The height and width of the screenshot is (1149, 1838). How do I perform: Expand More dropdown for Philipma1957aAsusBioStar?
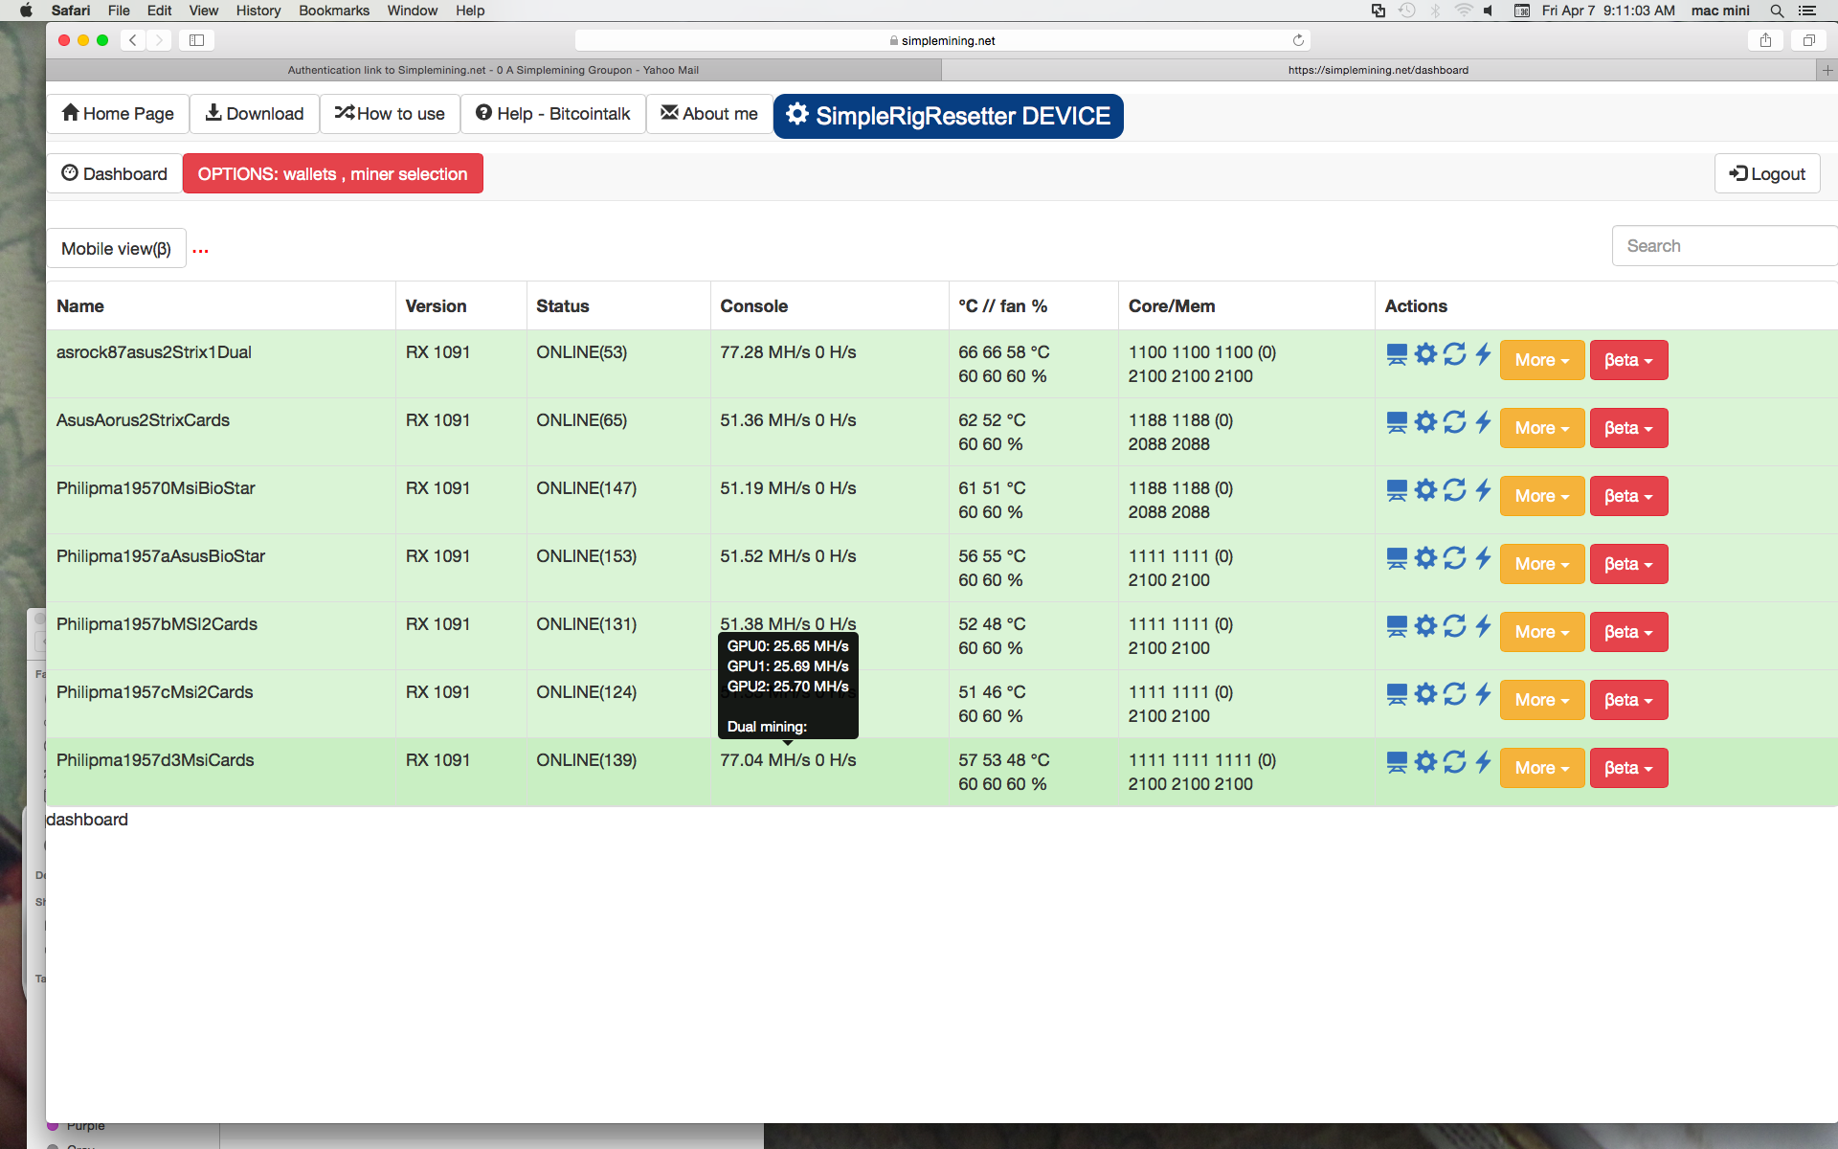[x=1542, y=564]
